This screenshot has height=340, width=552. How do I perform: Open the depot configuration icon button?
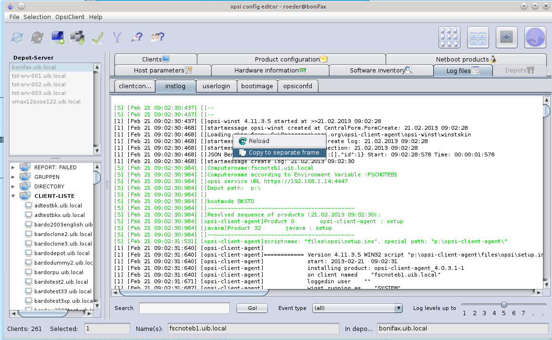[x=478, y=37]
